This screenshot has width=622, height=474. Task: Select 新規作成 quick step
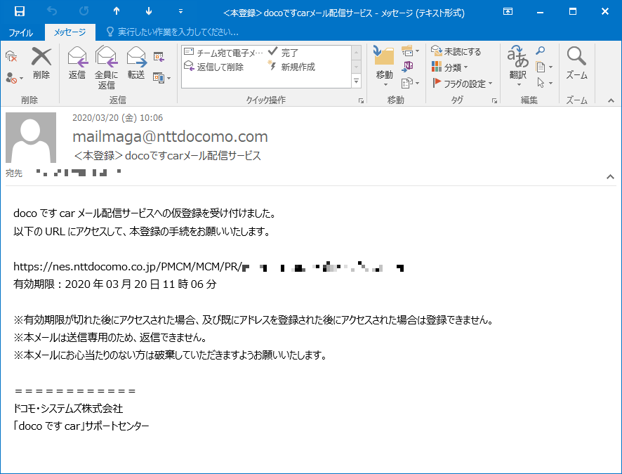(292, 67)
